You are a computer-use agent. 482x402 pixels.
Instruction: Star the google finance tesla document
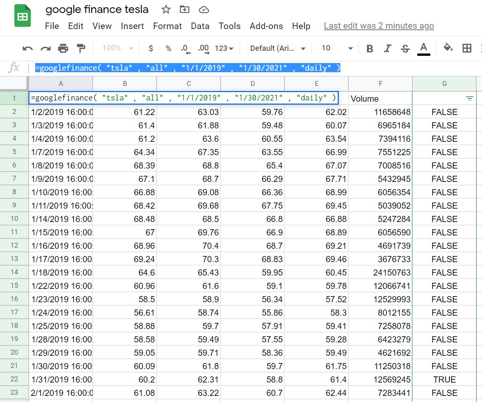click(166, 10)
